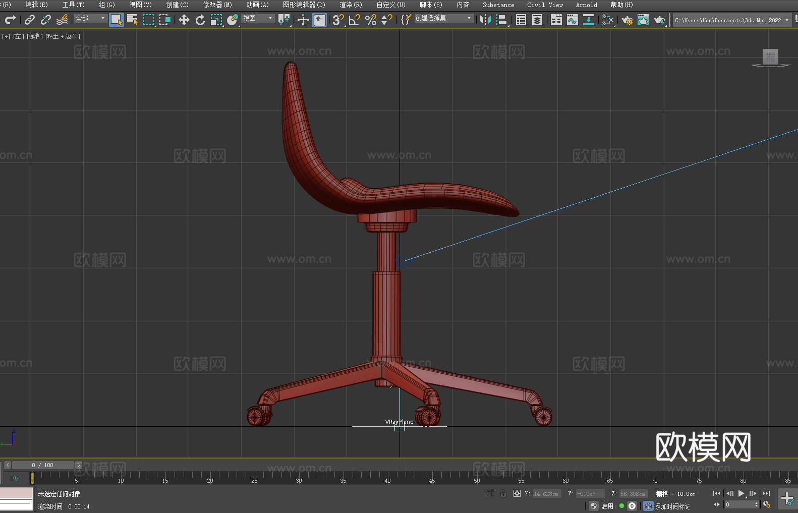Open the 工具(T) menu
The width and height of the screenshot is (798, 513).
pos(74,5)
